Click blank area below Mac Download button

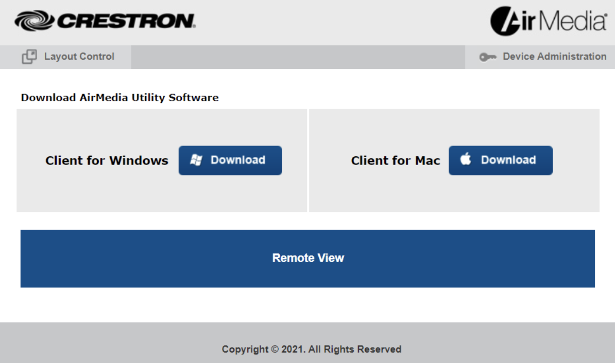500,194
